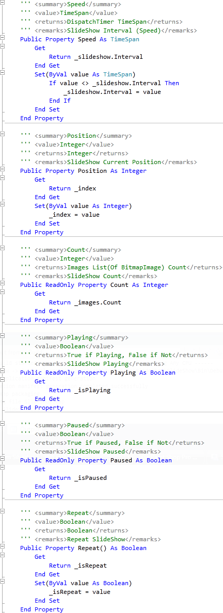Click the 'Return _isPlaying' line
The image size is (223, 613).
[79, 390]
